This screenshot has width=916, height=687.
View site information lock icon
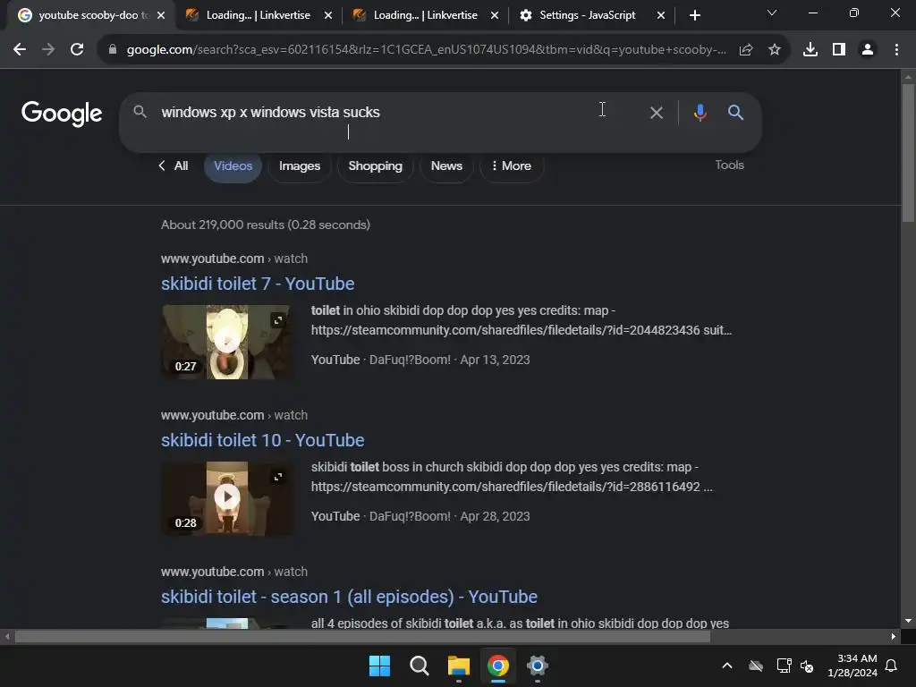(113, 50)
